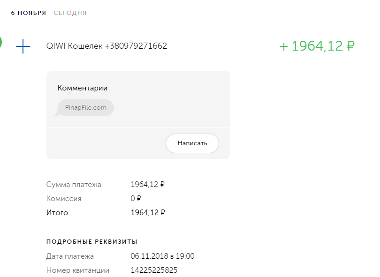Click the Номер квитанции label
Viewport: 380px width, 277px height.
[x=78, y=270]
